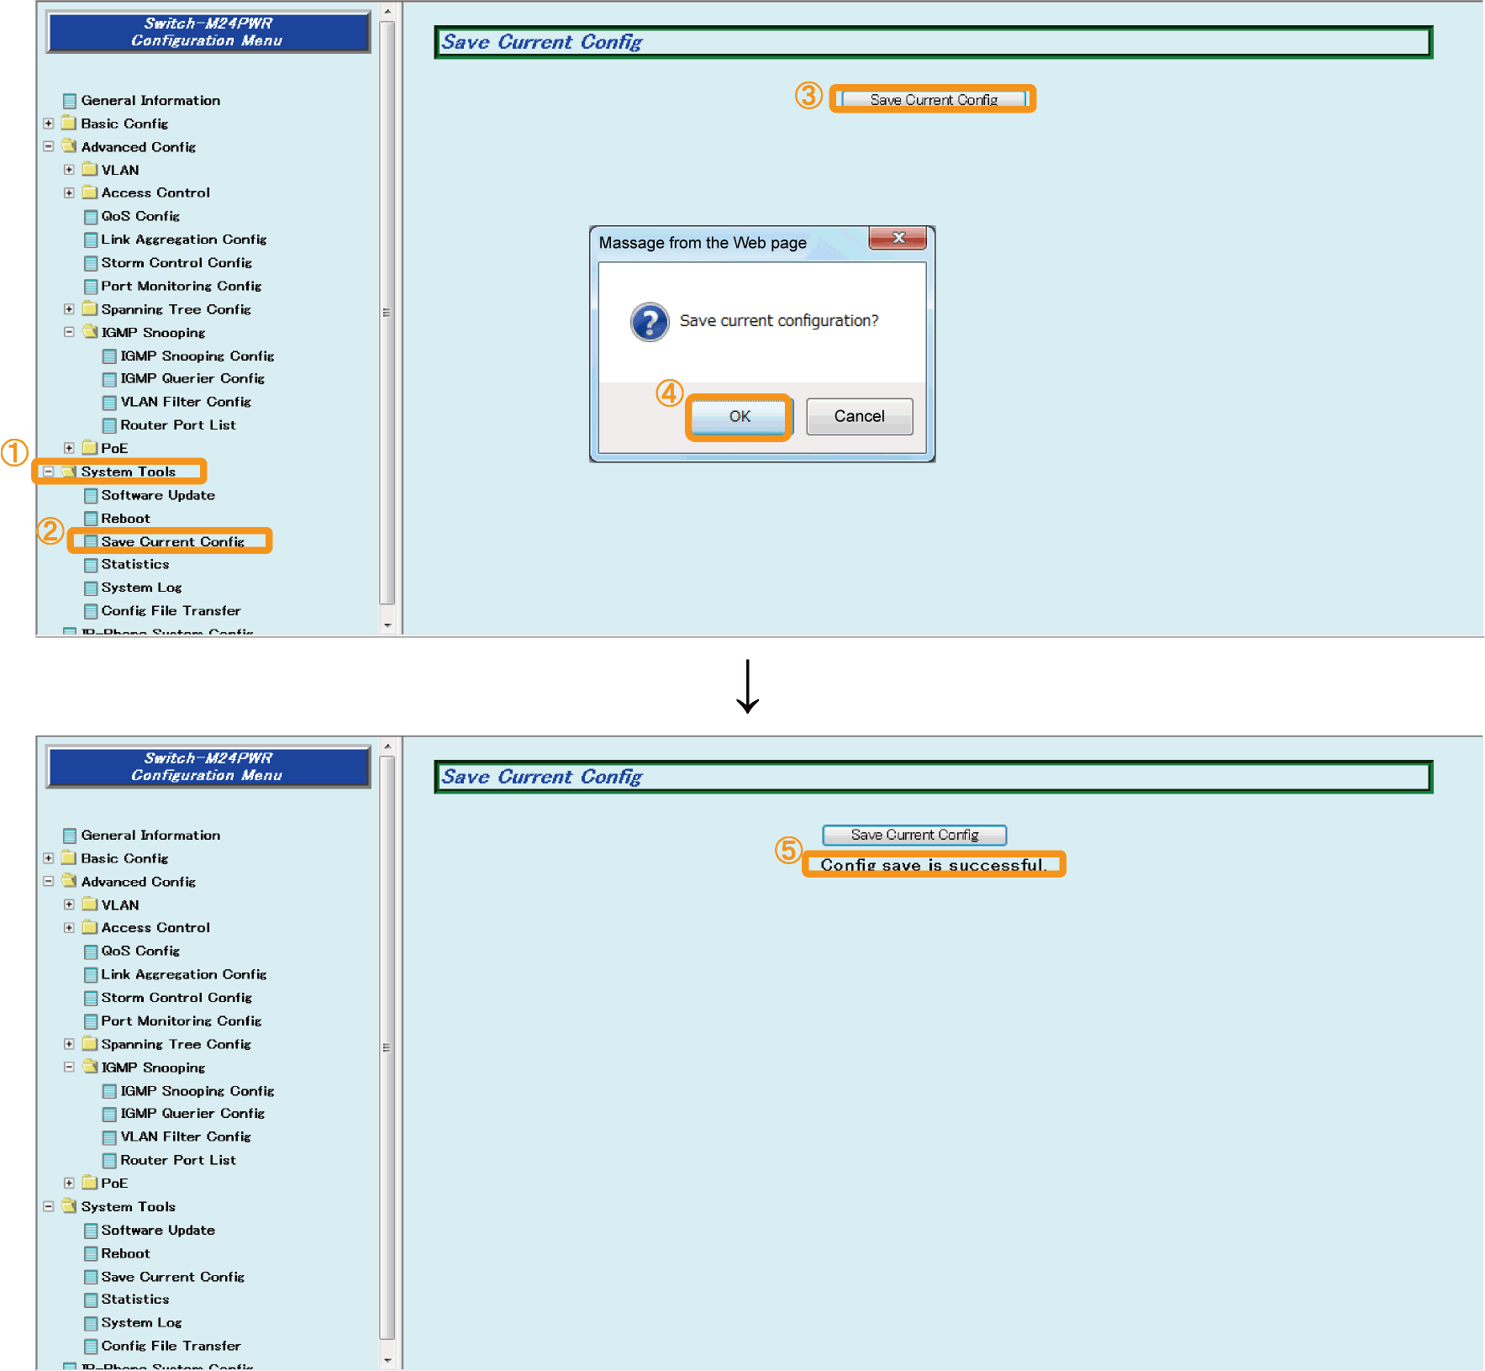Screen dimensions: 1485x1371
Task: Click Software Update page icon in upper menu
Action: pyautogui.click(x=91, y=496)
